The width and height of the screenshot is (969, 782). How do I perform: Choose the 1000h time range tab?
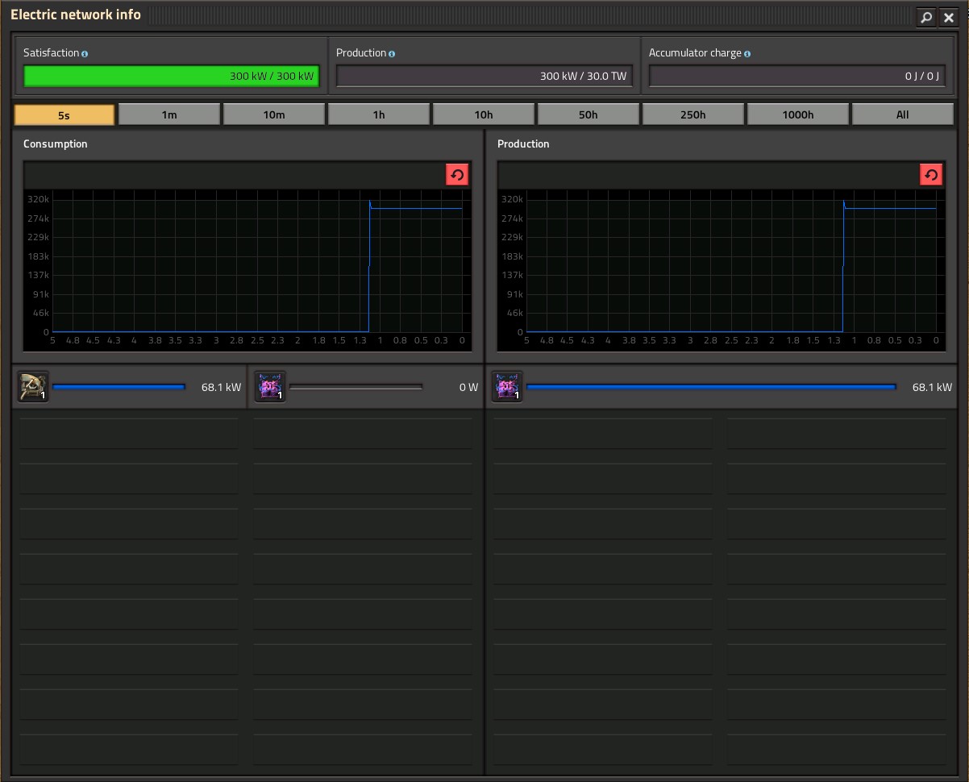coord(798,114)
